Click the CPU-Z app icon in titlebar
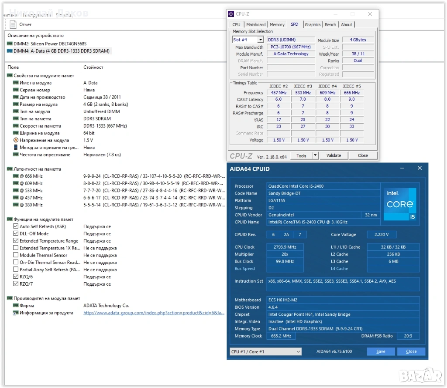447x388 pixels. (231, 14)
